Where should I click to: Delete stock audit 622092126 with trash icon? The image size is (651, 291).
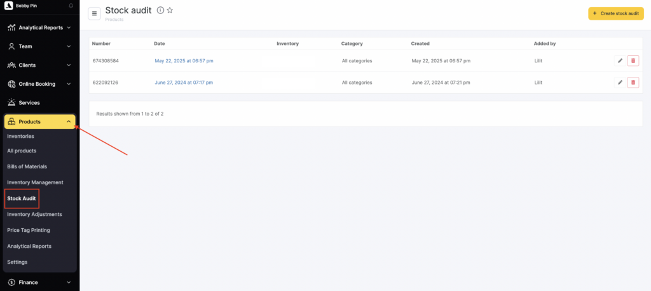pyautogui.click(x=633, y=83)
